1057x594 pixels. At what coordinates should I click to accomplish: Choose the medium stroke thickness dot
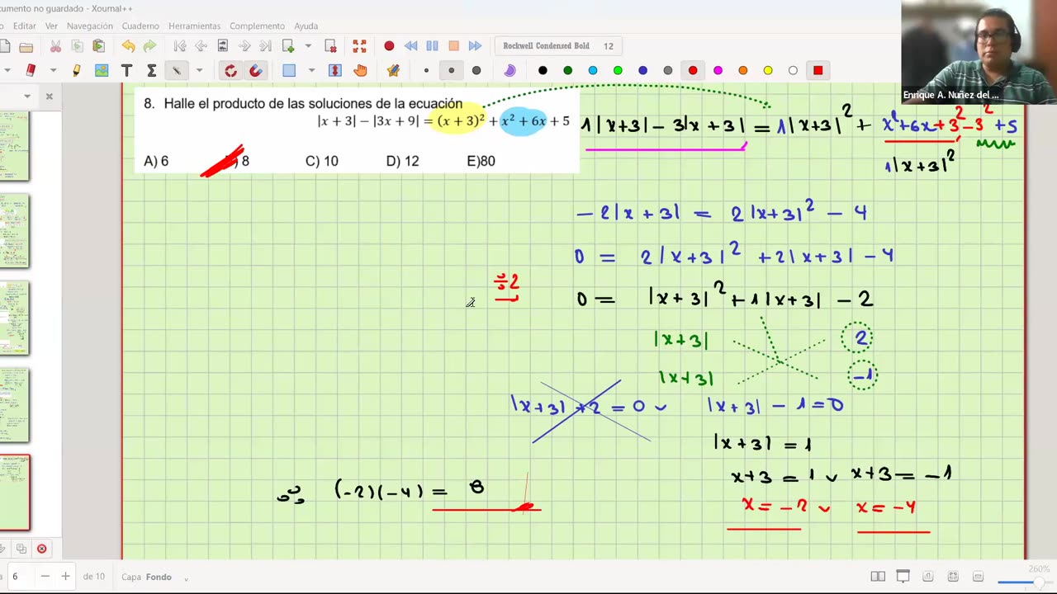[x=451, y=71]
